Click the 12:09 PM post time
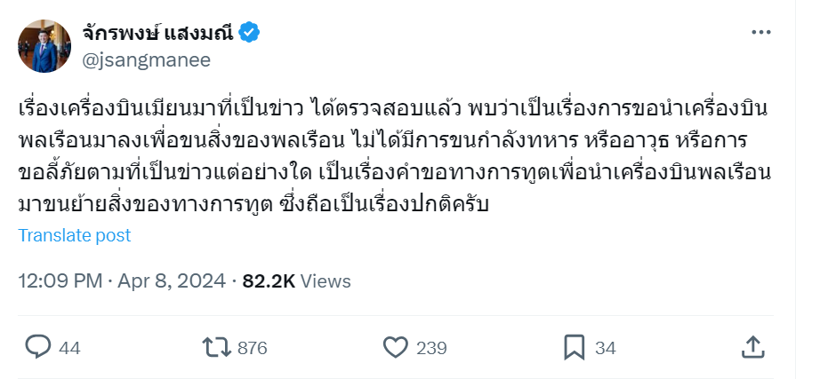828x379 pixels. [60, 281]
